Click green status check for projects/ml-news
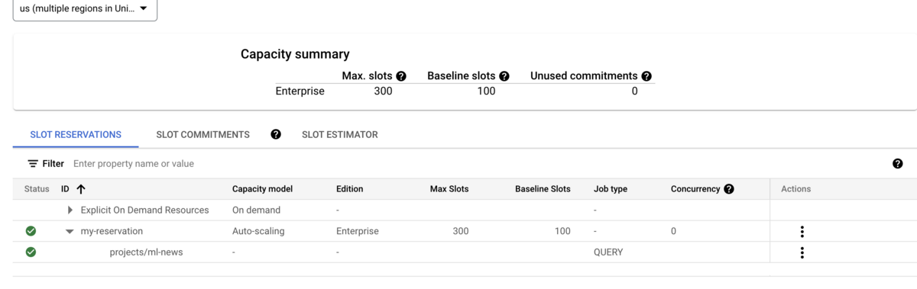Viewport: 917px width, 289px height. pos(31,252)
